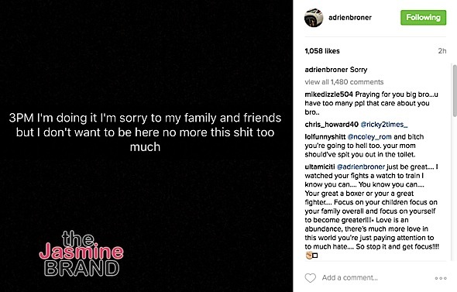The height and width of the screenshot is (292, 457).
Task: Toggle the green Following button
Action: click(423, 18)
